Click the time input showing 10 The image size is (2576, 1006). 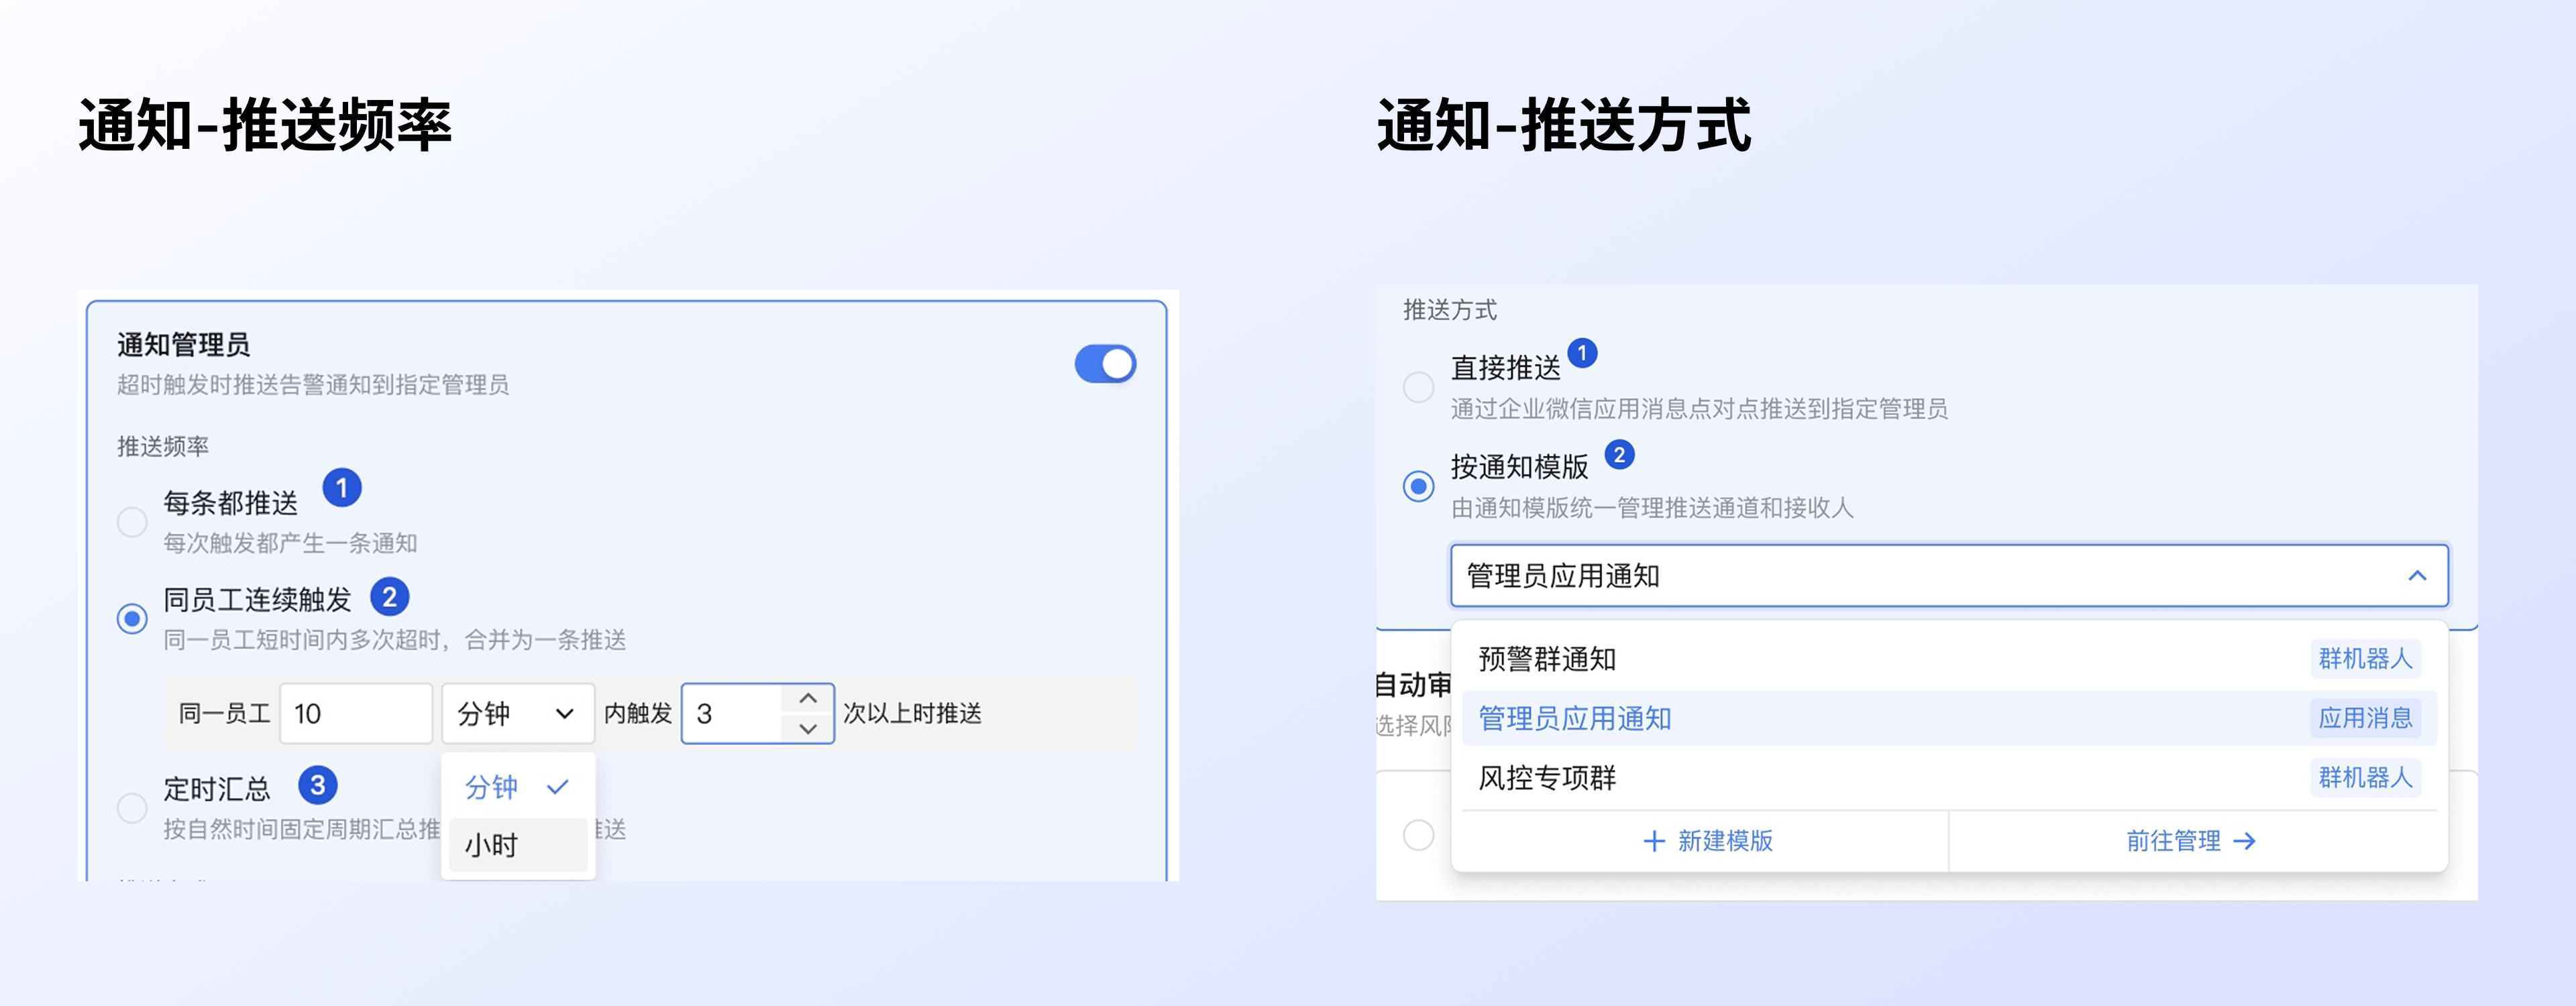coord(356,713)
